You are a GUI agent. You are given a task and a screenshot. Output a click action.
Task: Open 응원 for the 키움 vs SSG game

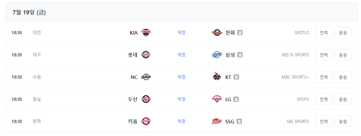[x=343, y=121]
